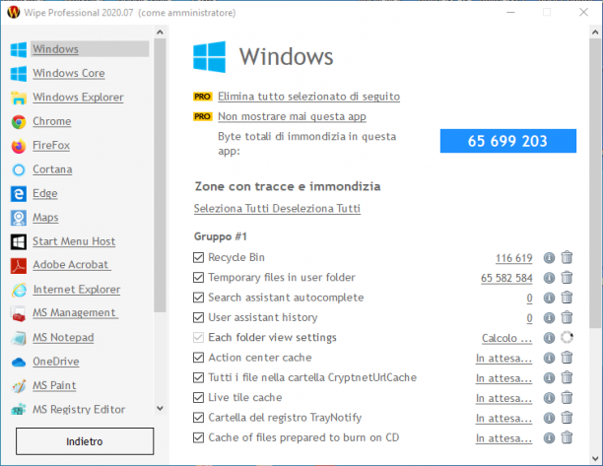Click the 65 699 203 total bytes box
This screenshot has height=466, width=603.
(508, 141)
